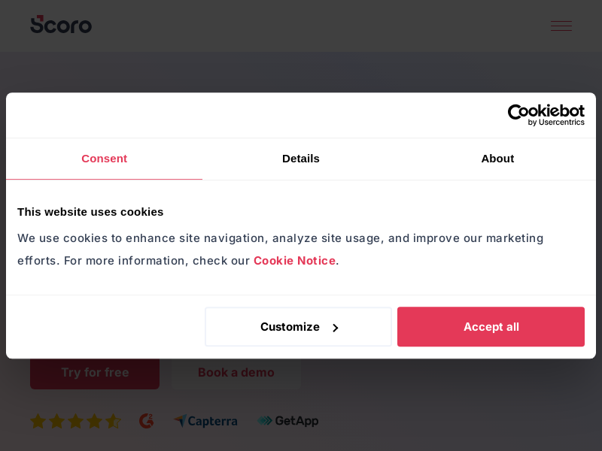Click the cookie description paragraph text
Image resolution: width=602 pixels, height=451 pixels.
(280, 238)
